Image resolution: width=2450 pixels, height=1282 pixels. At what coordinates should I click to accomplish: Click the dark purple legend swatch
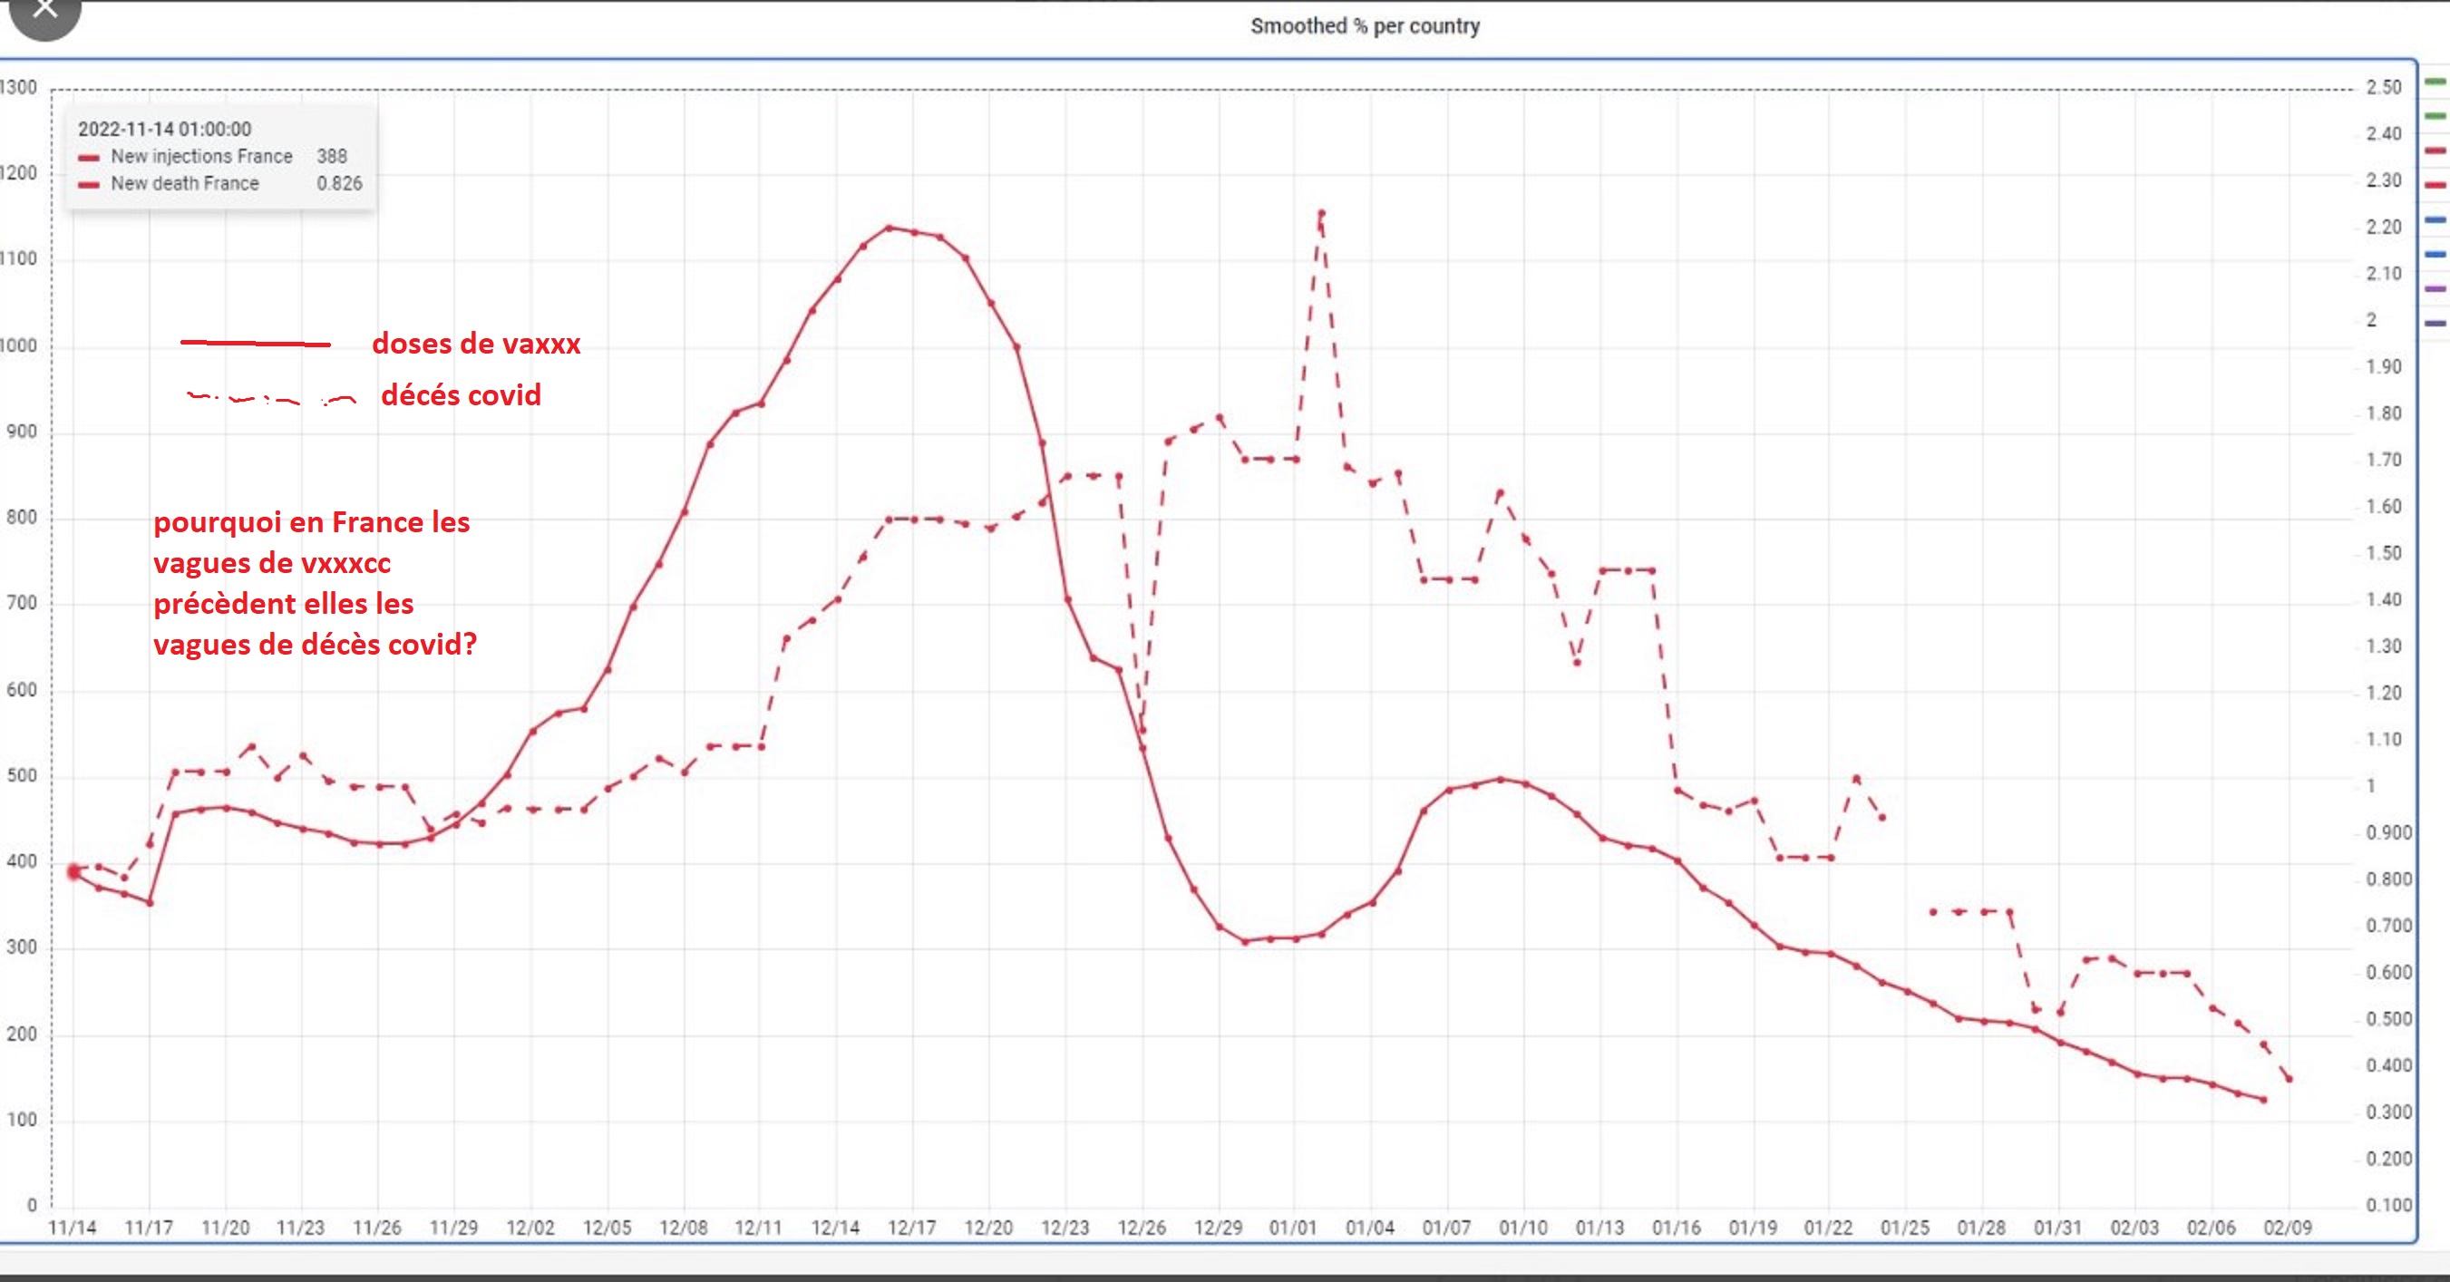pyautogui.click(x=2435, y=324)
